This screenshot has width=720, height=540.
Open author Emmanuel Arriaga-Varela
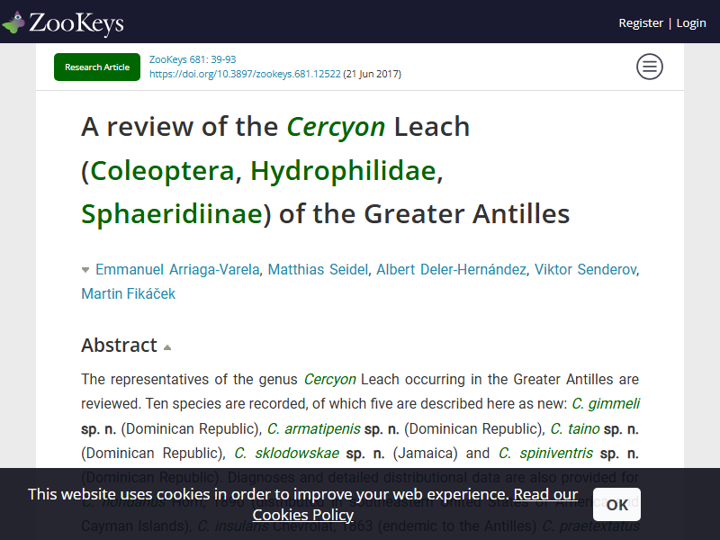pyautogui.click(x=177, y=269)
